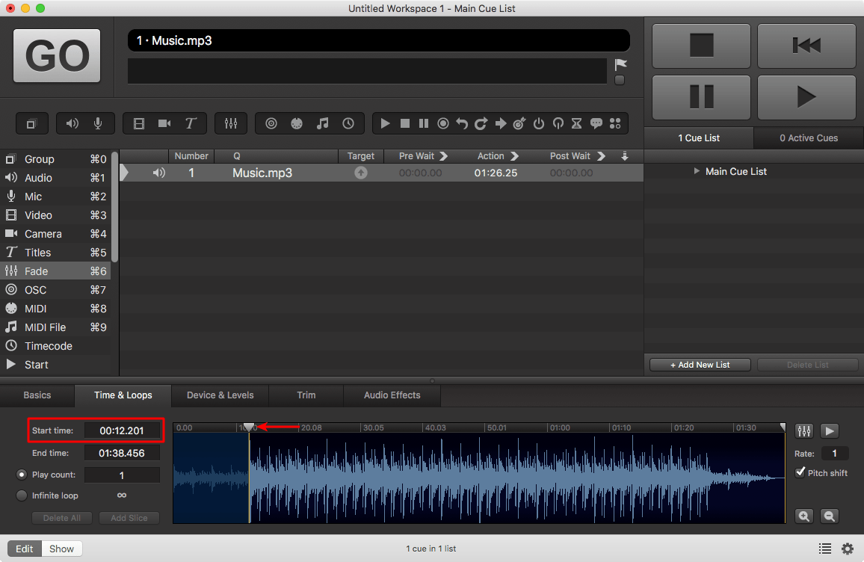Image resolution: width=864 pixels, height=562 pixels.
Task: Click the End time field
Action: coord(122,453)
